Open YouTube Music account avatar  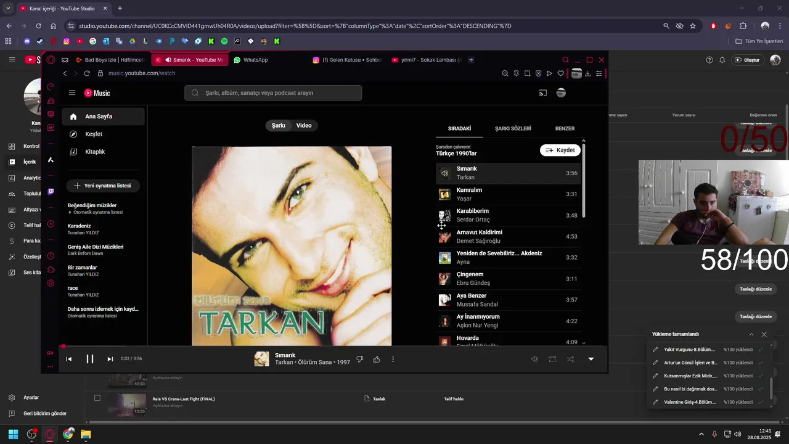pos(561,93)
